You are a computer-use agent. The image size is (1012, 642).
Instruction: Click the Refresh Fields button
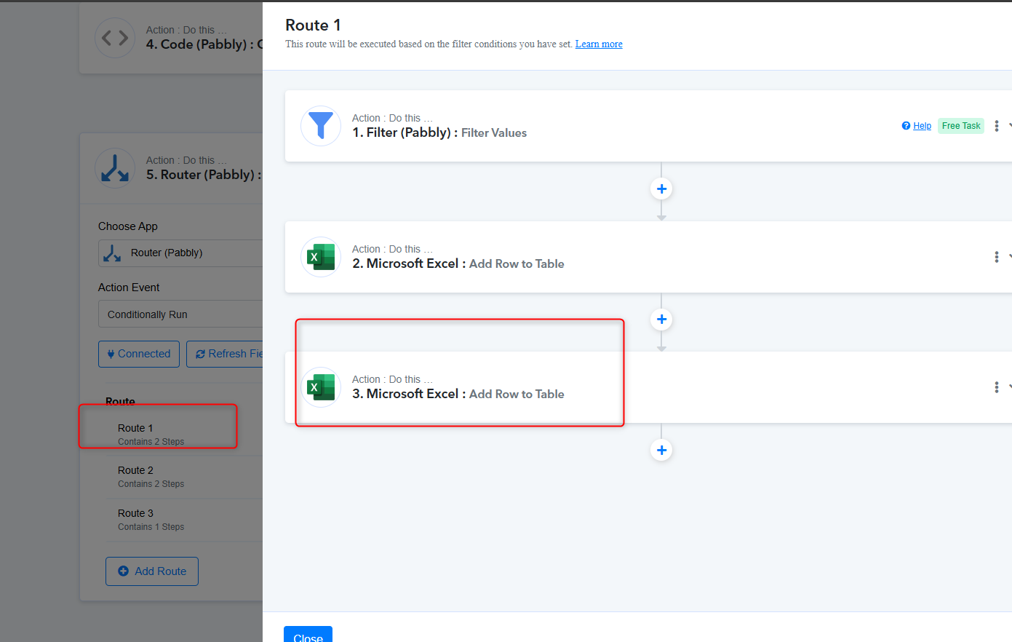point(225,354)
